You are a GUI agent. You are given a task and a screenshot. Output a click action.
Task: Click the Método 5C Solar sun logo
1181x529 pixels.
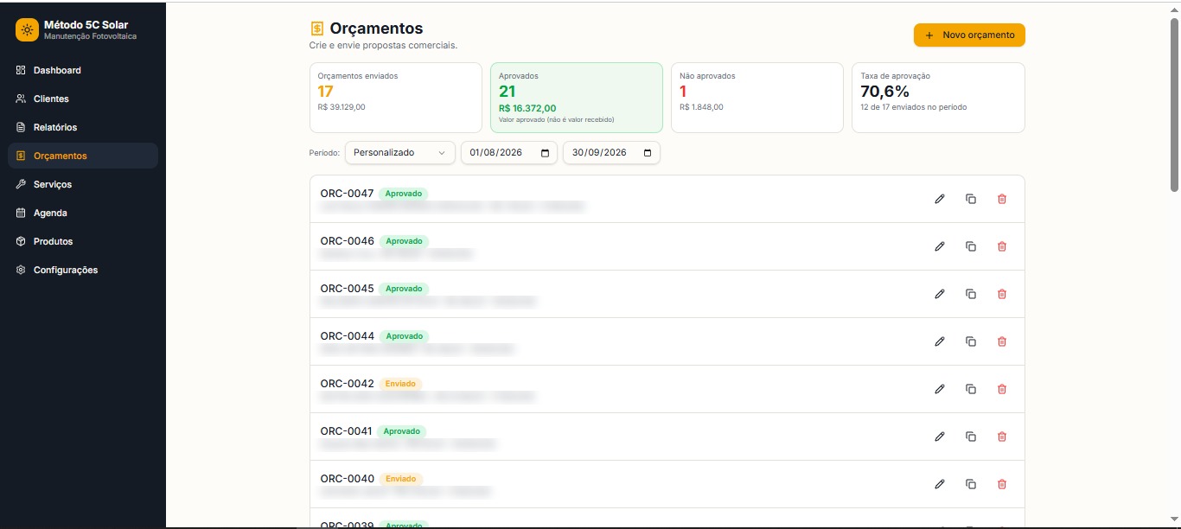pos(28,30)
